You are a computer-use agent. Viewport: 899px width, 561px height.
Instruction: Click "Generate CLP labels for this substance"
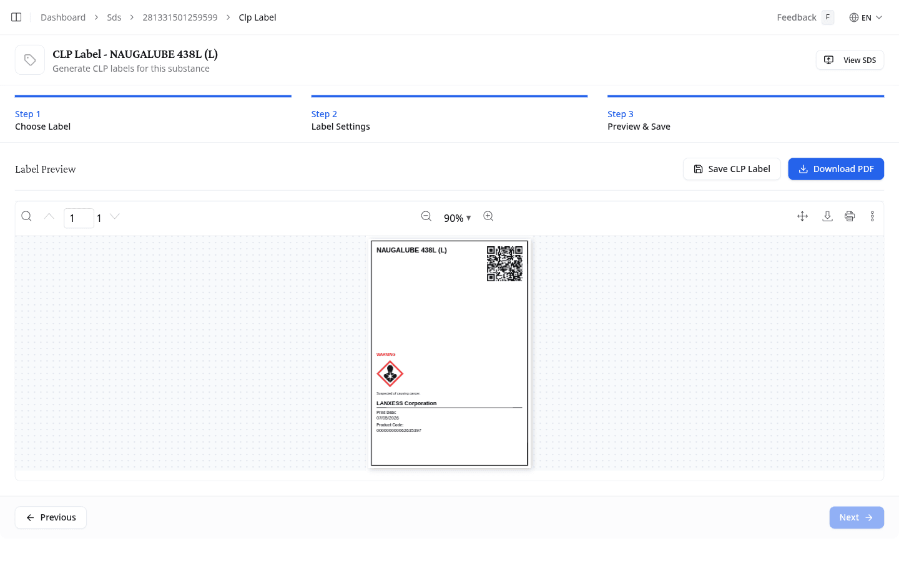[x=131, y=69]
